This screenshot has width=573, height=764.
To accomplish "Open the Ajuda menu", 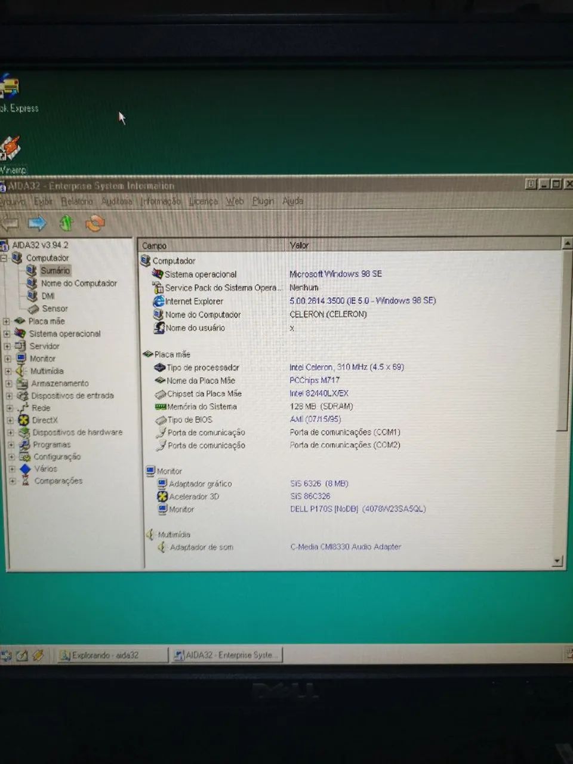I will 293,201.
